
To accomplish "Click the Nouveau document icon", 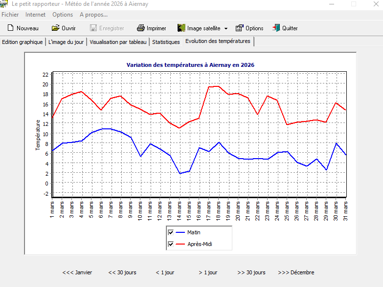I will click(x=10, y=28).
